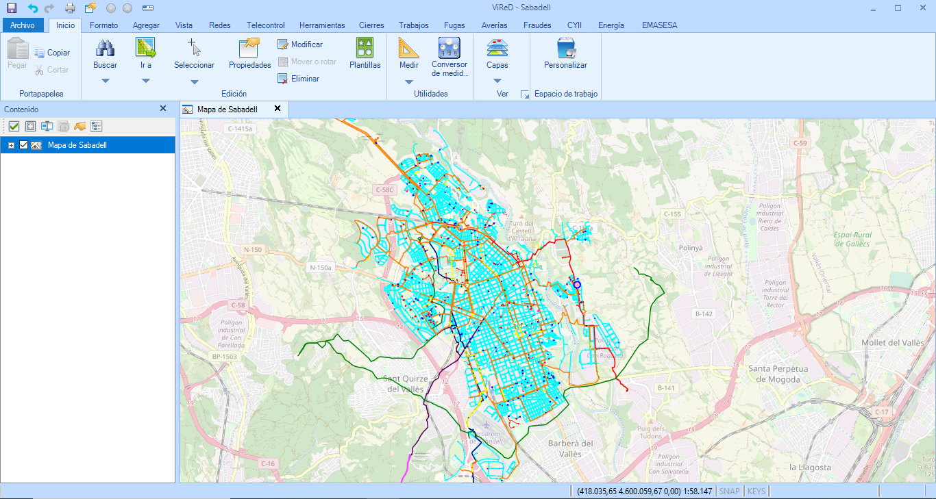Toggle SNAP mode in the status bar

(x=729, y=491)
